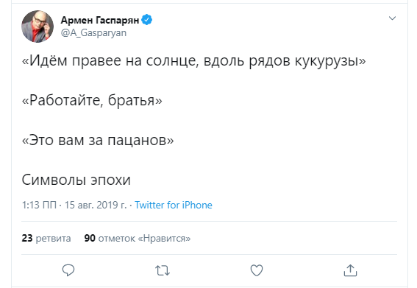This screenshot has width=417, height=288.
Task: Open Армен Гаспарян profile avatar photo
Action: coord(38,26)
